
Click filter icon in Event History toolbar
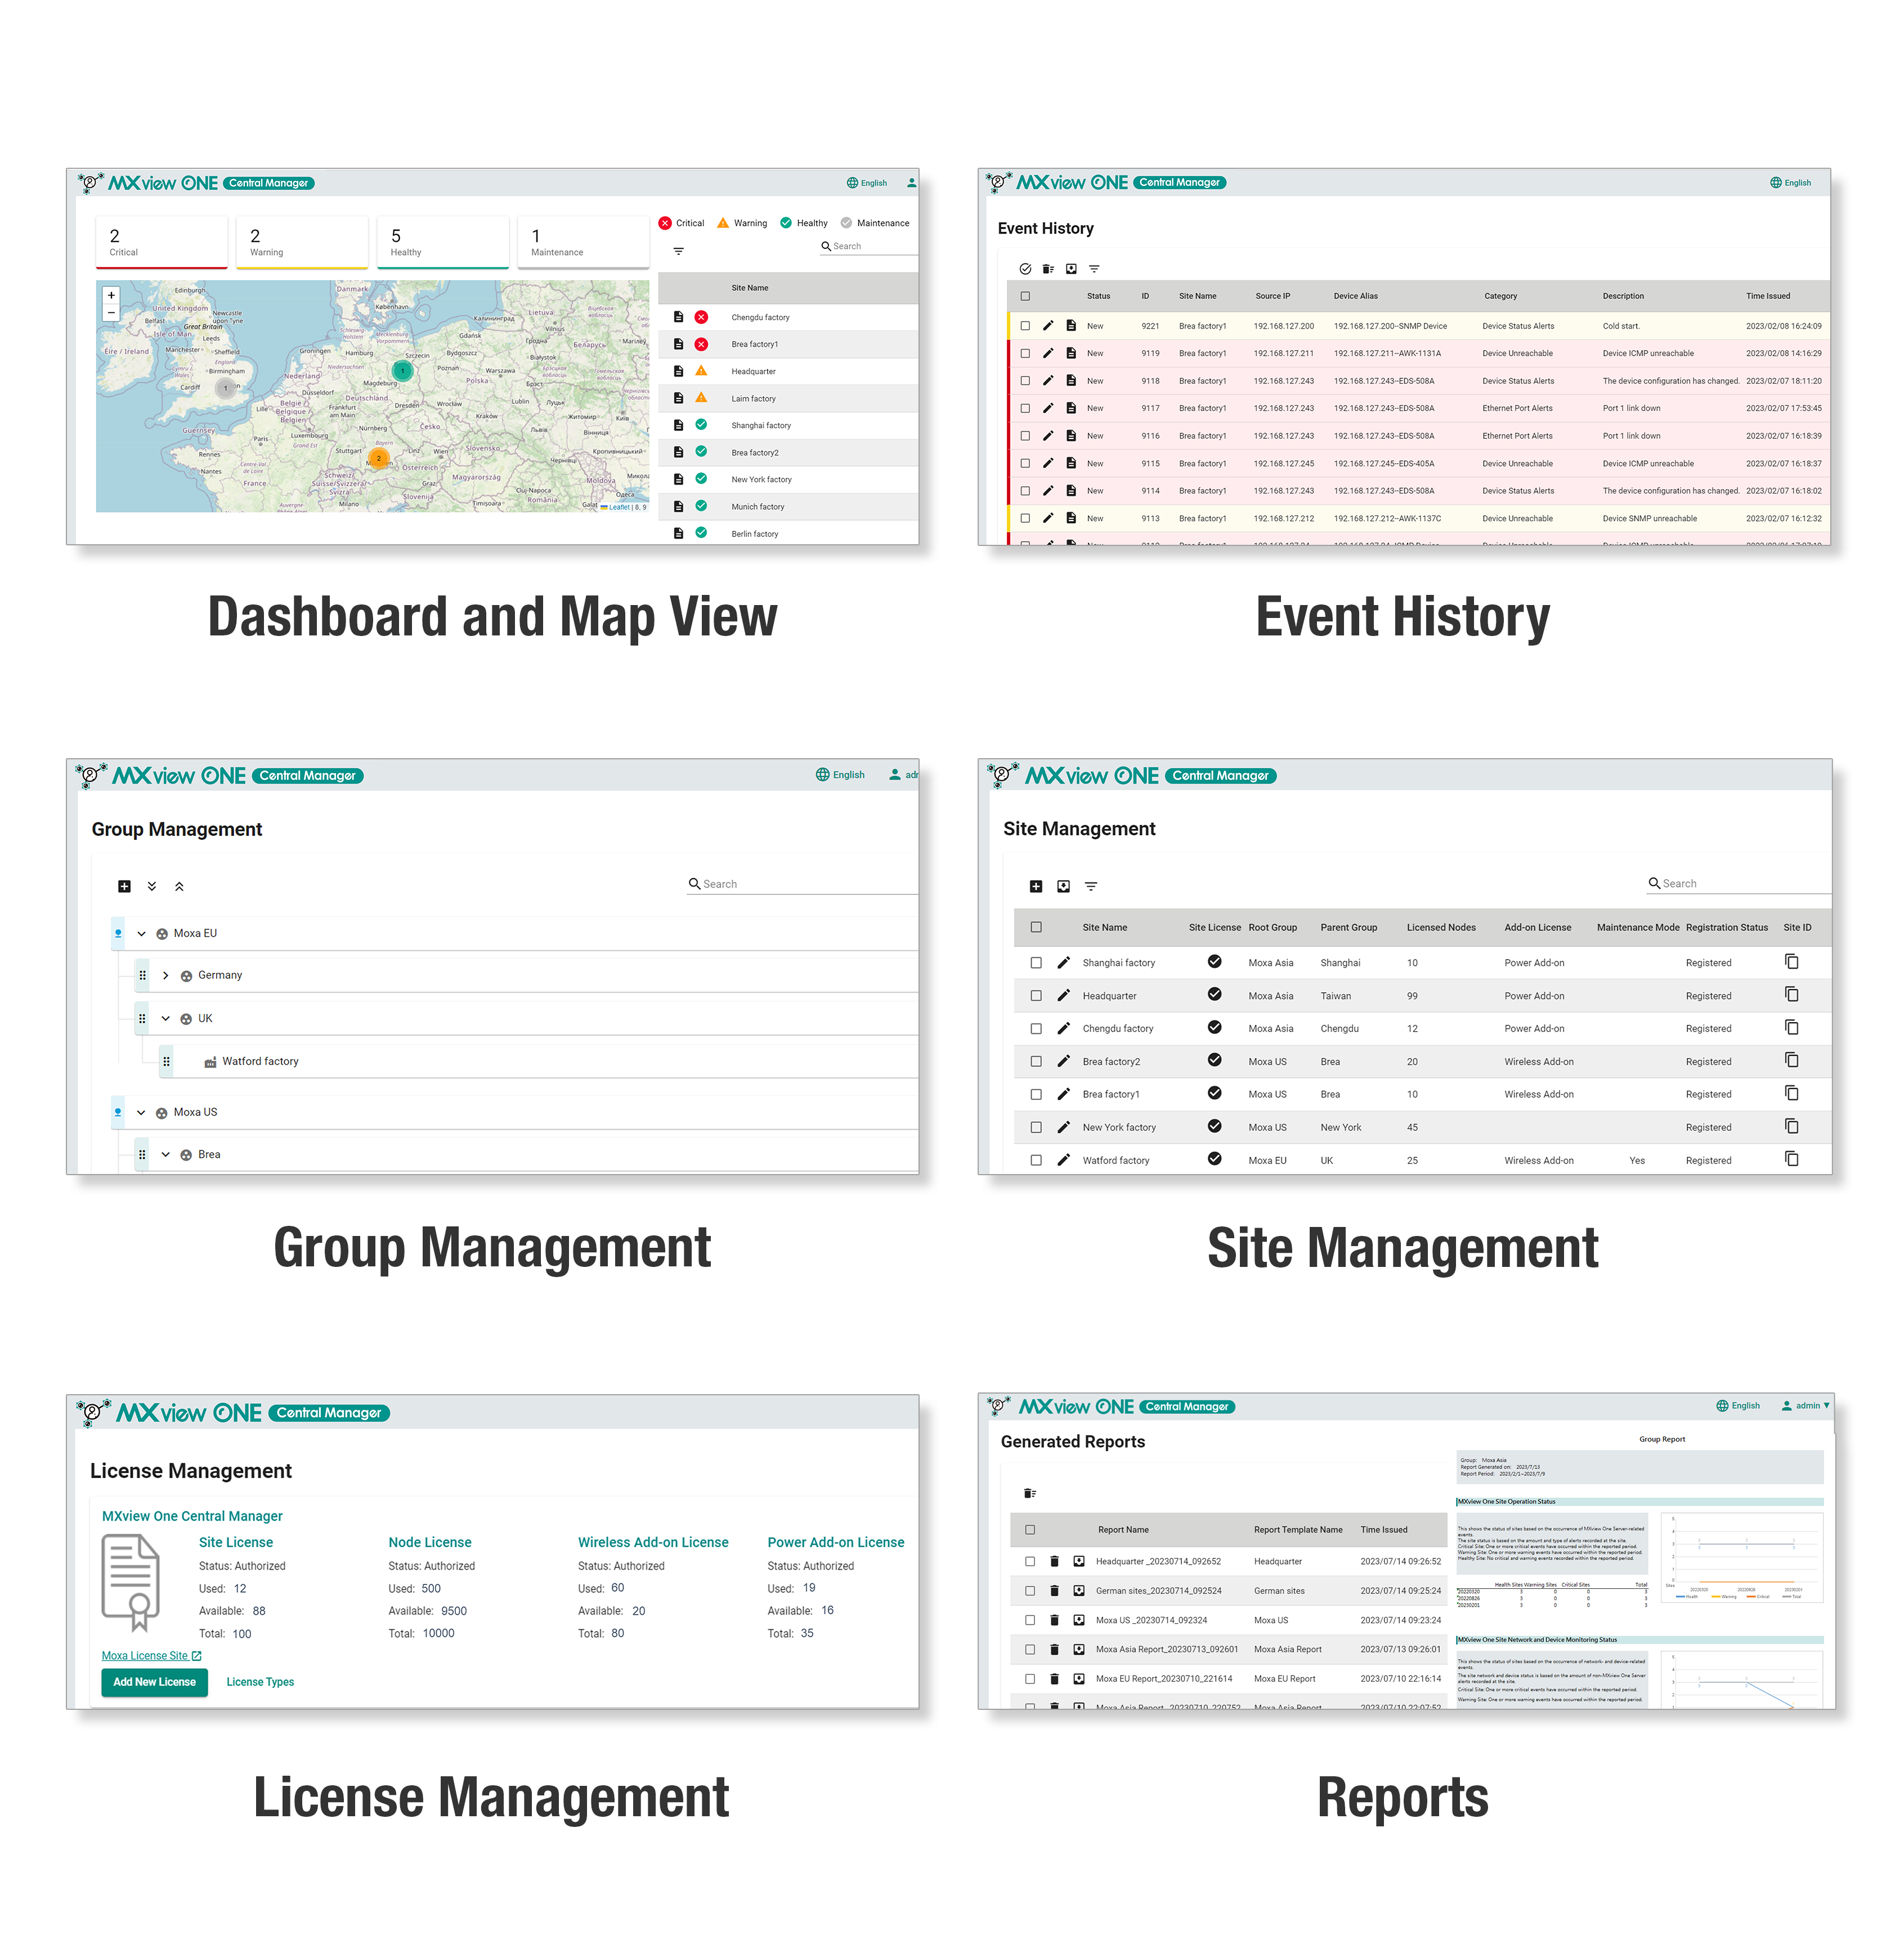point(1094,269)
